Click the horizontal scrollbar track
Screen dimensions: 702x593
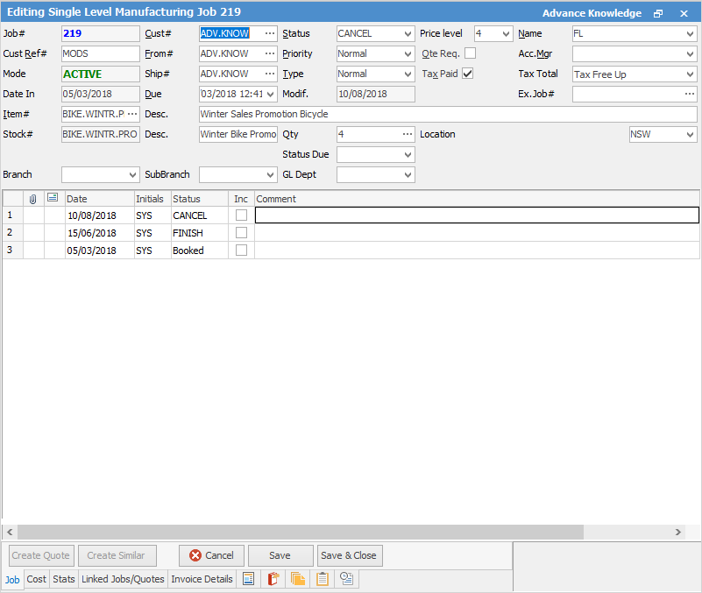tap(631, 532)
